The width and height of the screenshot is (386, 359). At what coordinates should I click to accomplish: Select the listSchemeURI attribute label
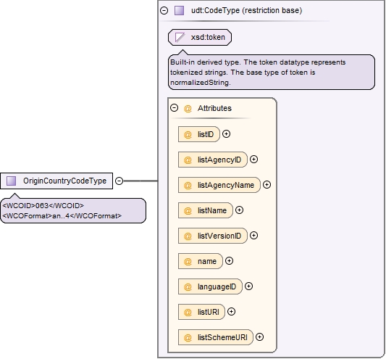tap(222, 337)
